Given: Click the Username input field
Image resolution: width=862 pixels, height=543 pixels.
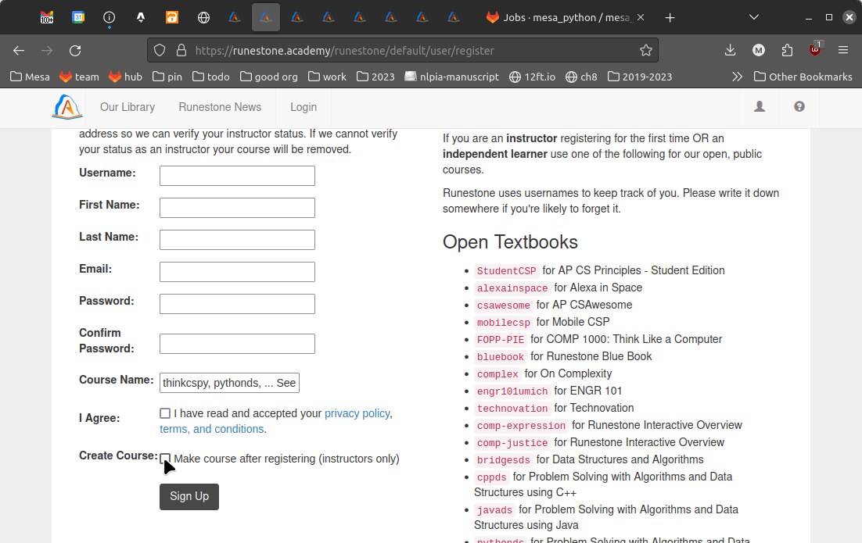Looking at the screenshot, I should pyautogui.click(x=237, y=176).
